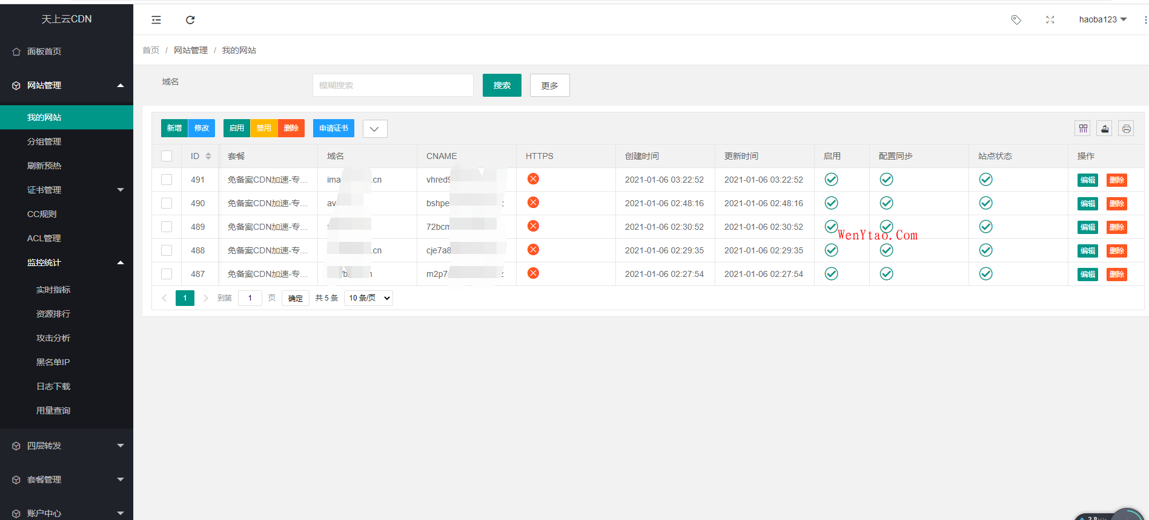Click the blue 申请证书 button
The image size is (1149, 520).
click(334, 128)
